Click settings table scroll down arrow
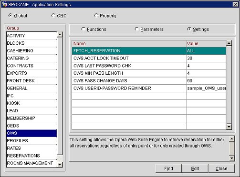The height and width of the screenshot is (177, 240). [229, 127]
